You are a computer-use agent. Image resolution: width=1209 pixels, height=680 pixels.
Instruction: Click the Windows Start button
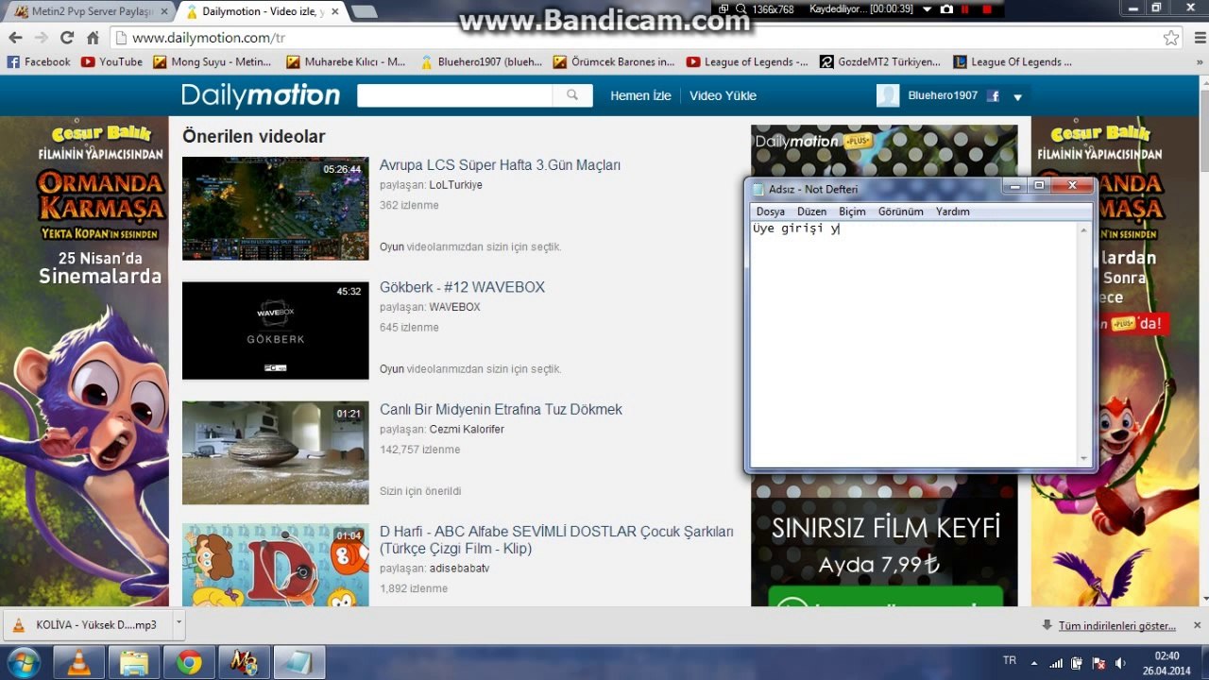click(x=23, y=662)
